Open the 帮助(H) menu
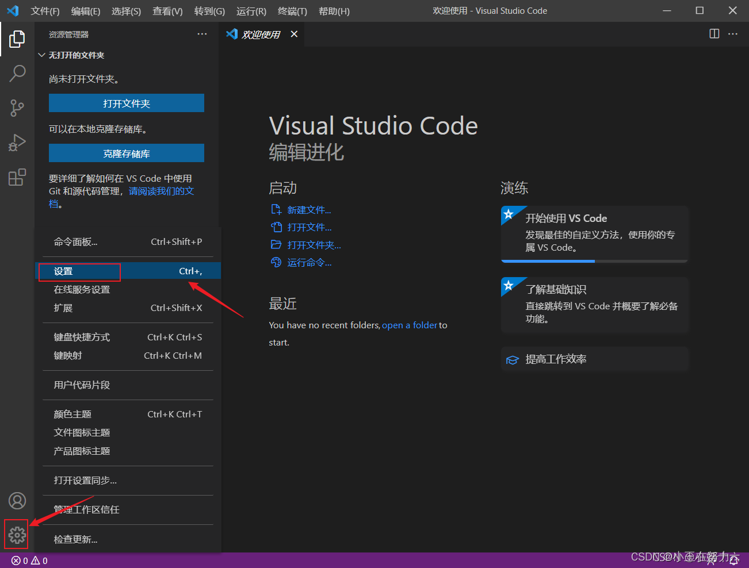The width and height of the screenshot is (749, 568). (x=334, y=11)
